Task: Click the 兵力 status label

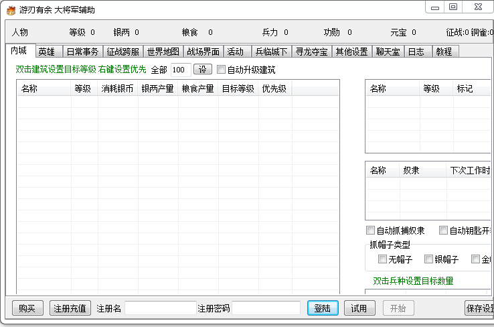Action: tap(270, 32)
